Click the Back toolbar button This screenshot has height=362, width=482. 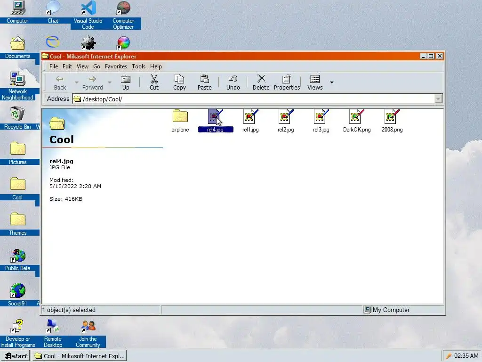60,82
